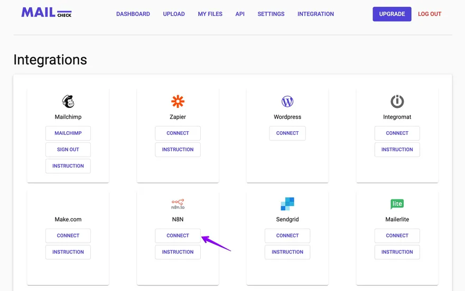Connect the Mailerlite integration

(x=397, y=235)
